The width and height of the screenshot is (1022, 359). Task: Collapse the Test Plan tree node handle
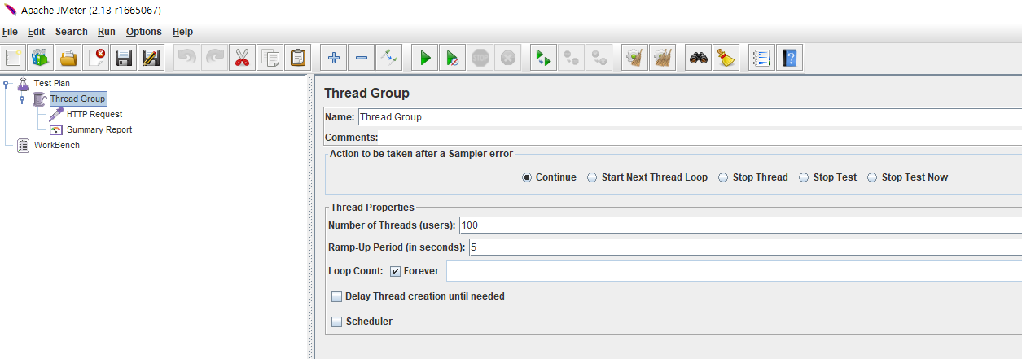coord(7,84)
